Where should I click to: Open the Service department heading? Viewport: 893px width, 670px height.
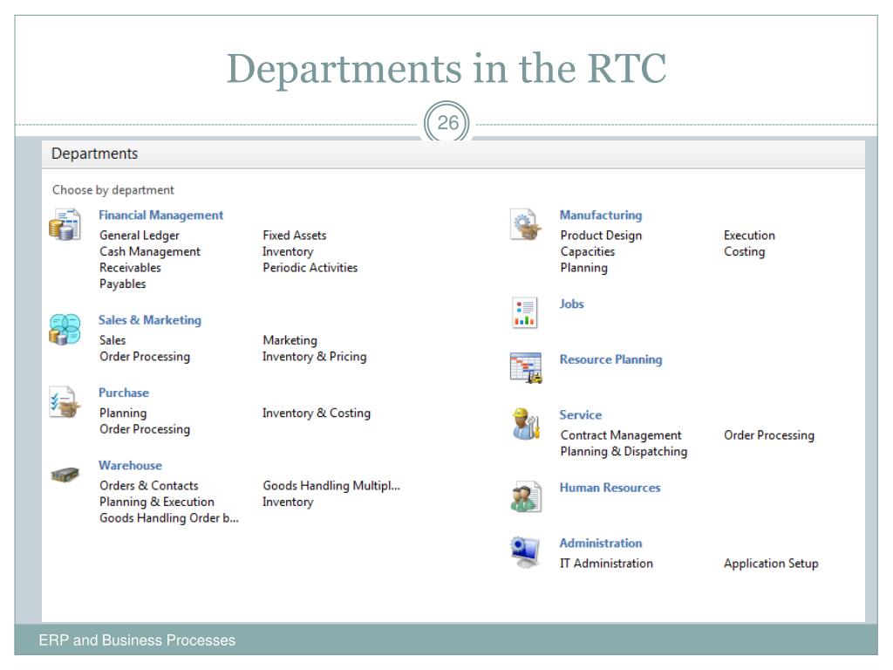click(x=580, y=414)
